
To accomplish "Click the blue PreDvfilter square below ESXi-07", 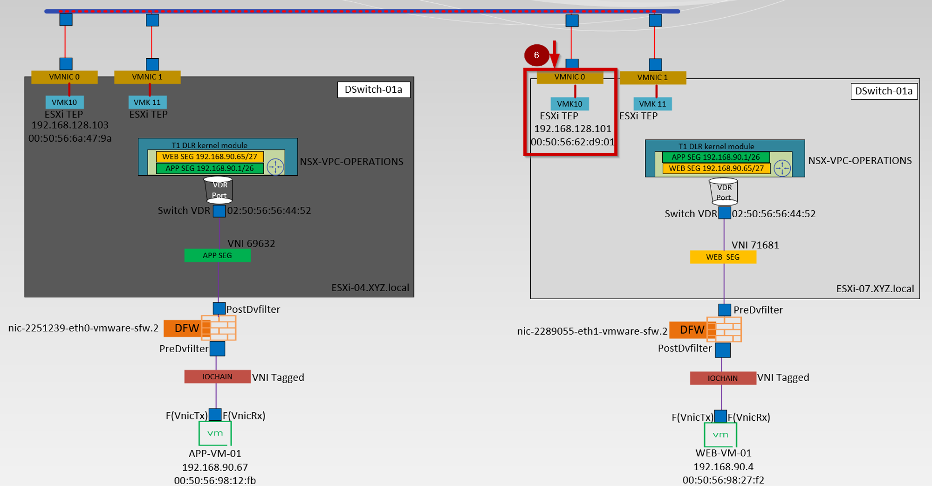I will pos(725,310).
